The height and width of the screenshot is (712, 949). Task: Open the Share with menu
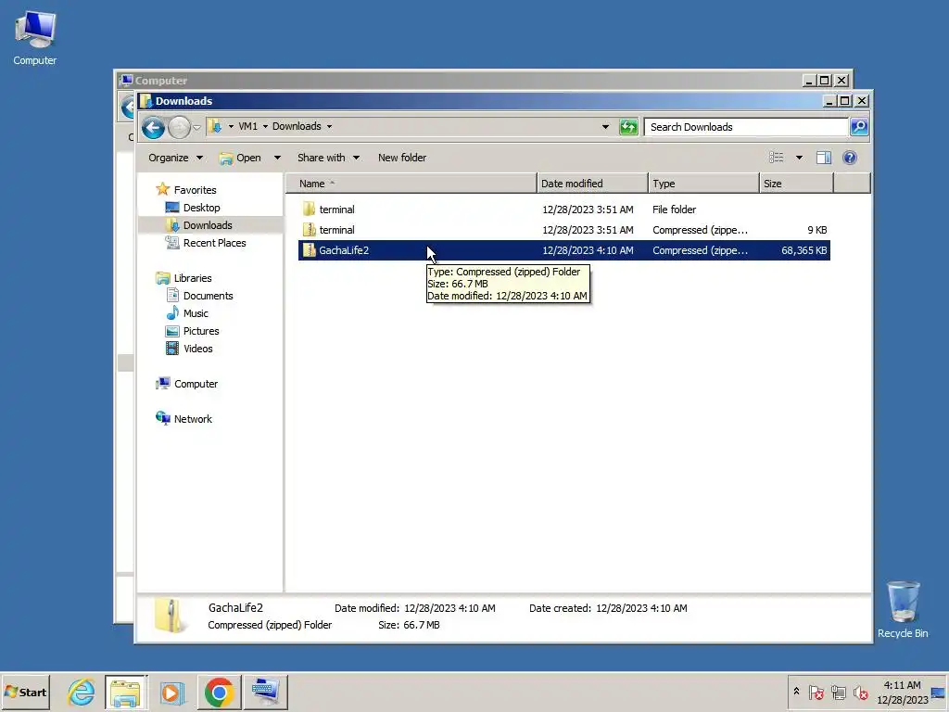(328, 158)
